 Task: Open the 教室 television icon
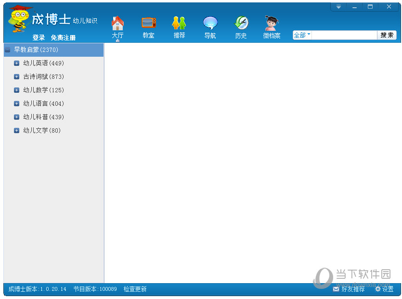click(149, 23)
